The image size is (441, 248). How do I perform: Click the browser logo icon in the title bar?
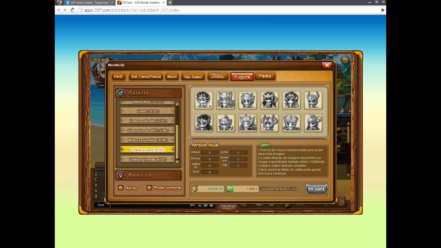tap(59, 2)
